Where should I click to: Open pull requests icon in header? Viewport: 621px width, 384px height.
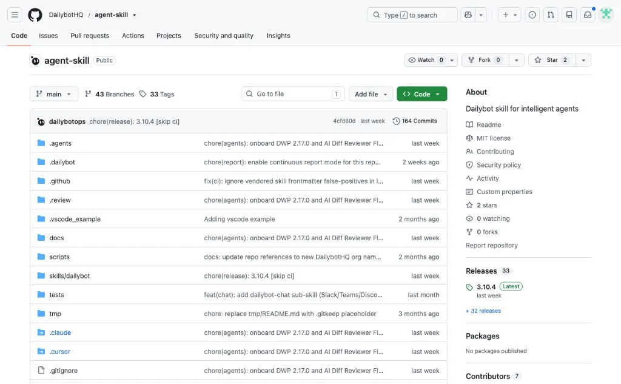tap(551, 15)
